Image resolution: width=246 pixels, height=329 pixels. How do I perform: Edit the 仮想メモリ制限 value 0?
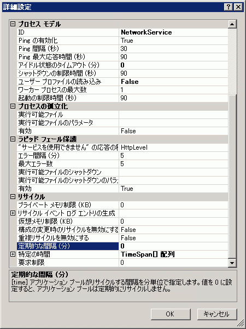[x=174, y=222]
